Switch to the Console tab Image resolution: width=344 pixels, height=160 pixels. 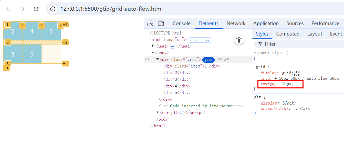tap(182, 24)
